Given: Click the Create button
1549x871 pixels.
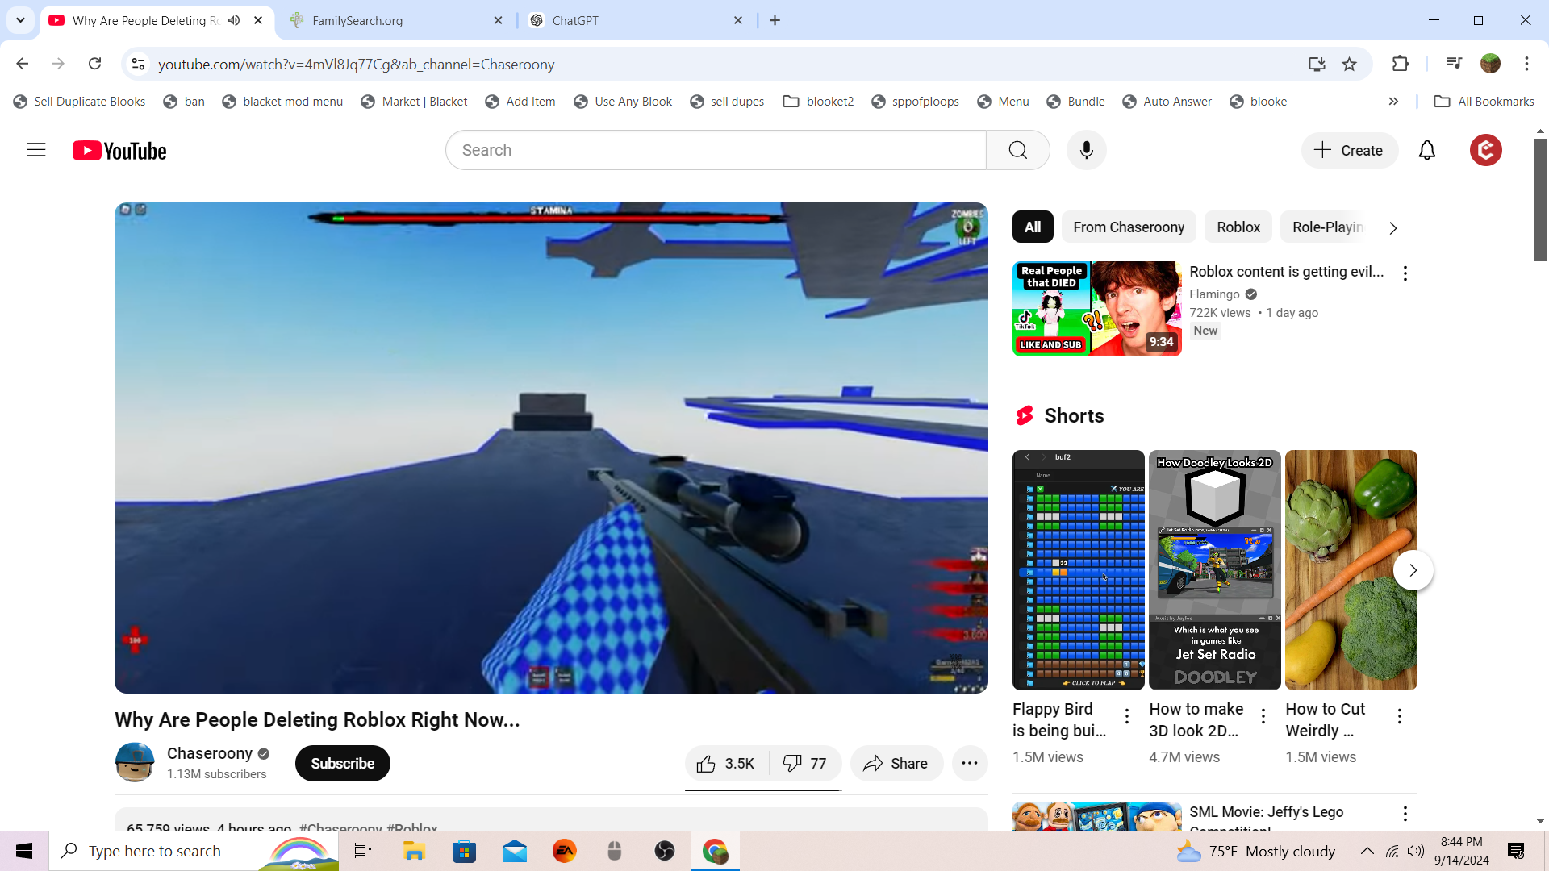Looking at the screenshot, I should pyautogui.click(x=1348, y=150).
